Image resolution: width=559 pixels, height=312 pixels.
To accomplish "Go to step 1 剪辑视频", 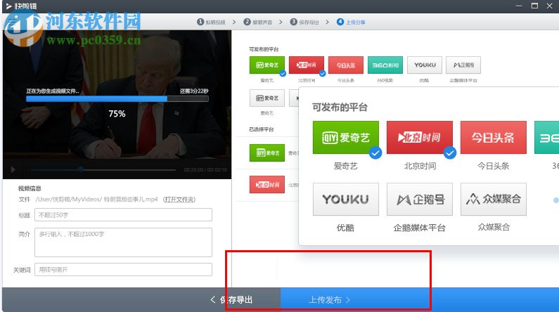I will (212, 22).
